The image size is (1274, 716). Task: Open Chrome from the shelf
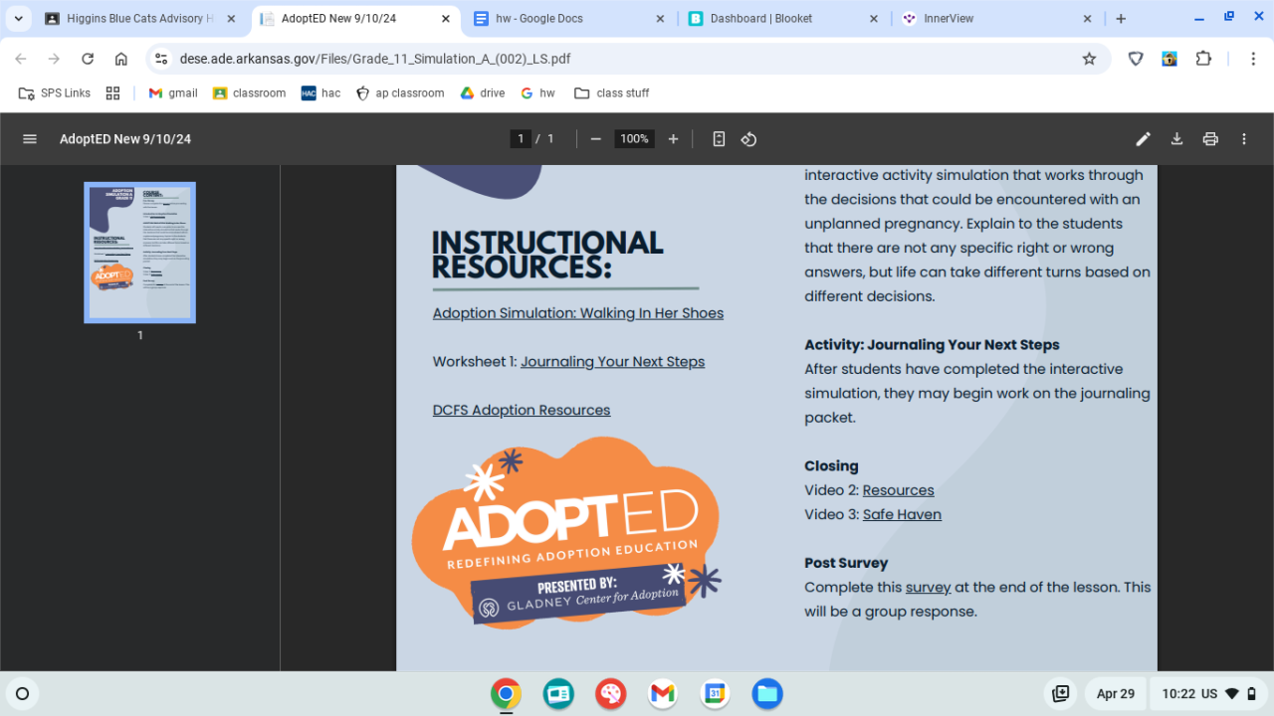click(x=506, y=694)
